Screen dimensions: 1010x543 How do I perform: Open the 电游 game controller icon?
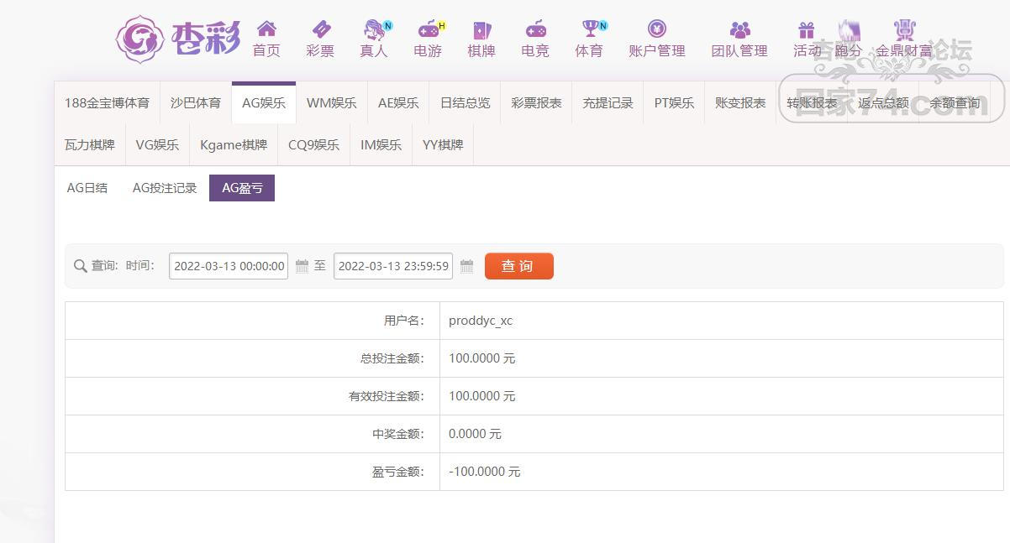point(428,30)
